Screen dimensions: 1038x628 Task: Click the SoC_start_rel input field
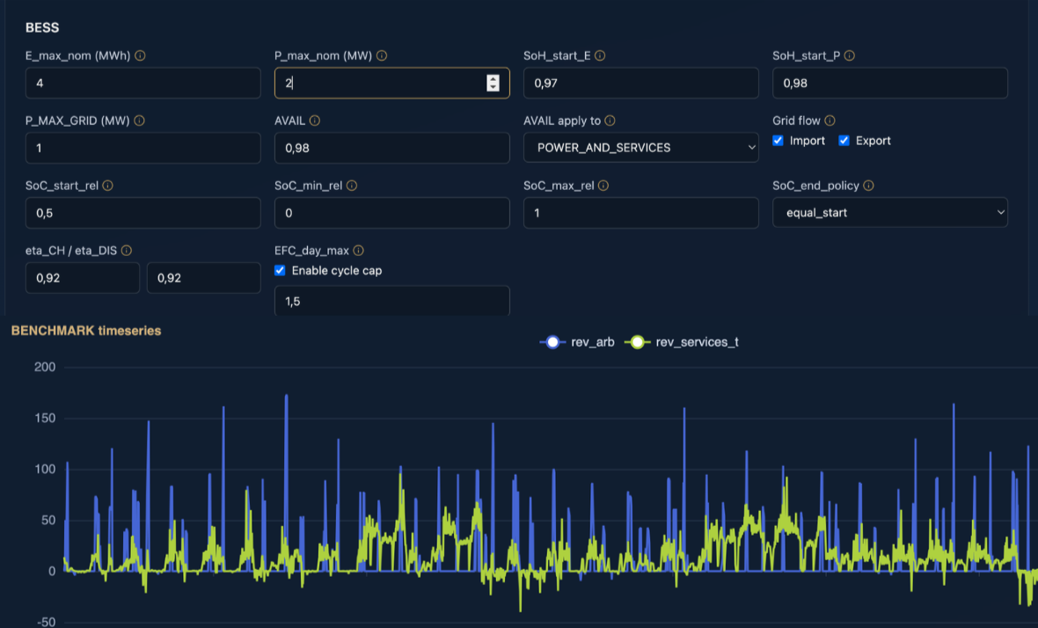tap(143, 213)
